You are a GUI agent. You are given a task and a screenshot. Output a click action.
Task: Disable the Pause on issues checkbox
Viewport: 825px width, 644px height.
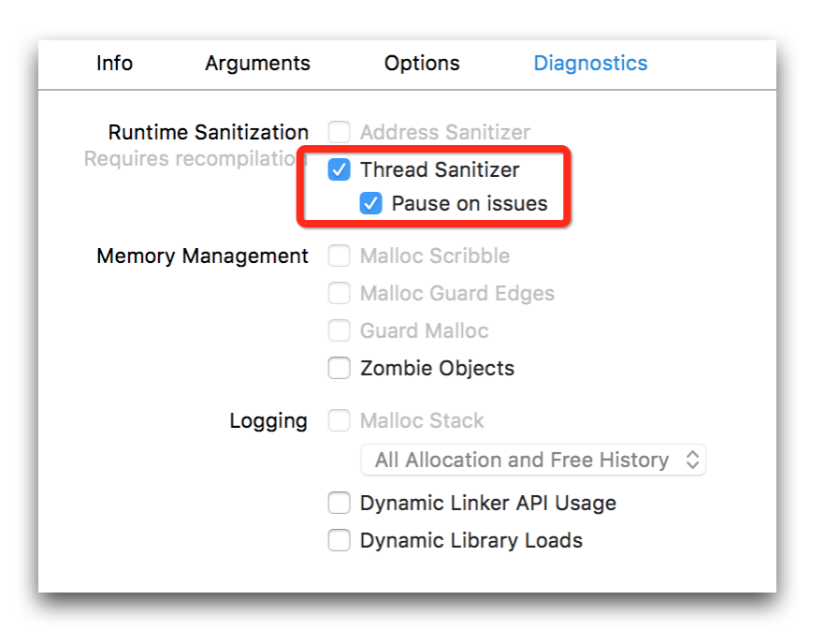(x=371, y=204)
